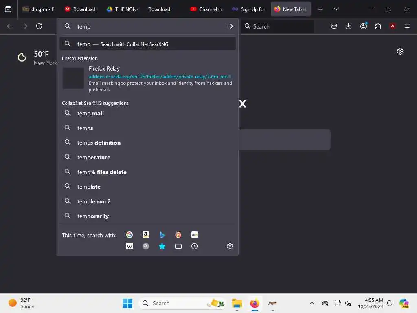Screen dimensions: 417x313
Task: Click the Firefox View icon in tab bar
Action: 8,9
